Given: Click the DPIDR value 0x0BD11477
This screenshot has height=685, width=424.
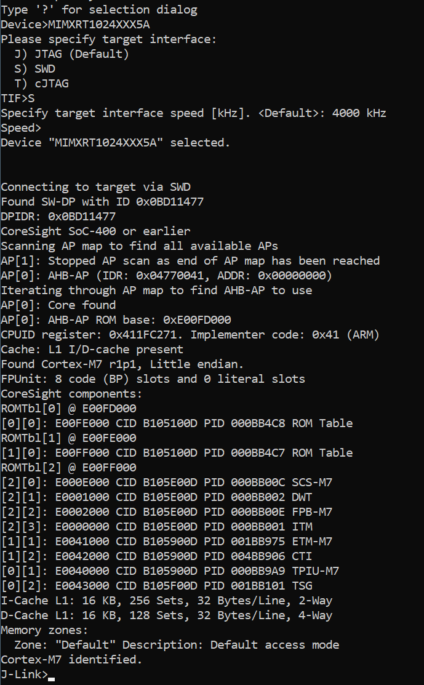Looking at the screenshot, I should point(82,217).
